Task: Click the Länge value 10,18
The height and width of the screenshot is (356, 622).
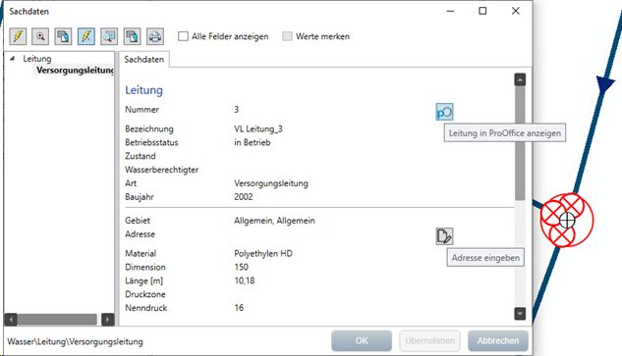Action: point(245,280)
